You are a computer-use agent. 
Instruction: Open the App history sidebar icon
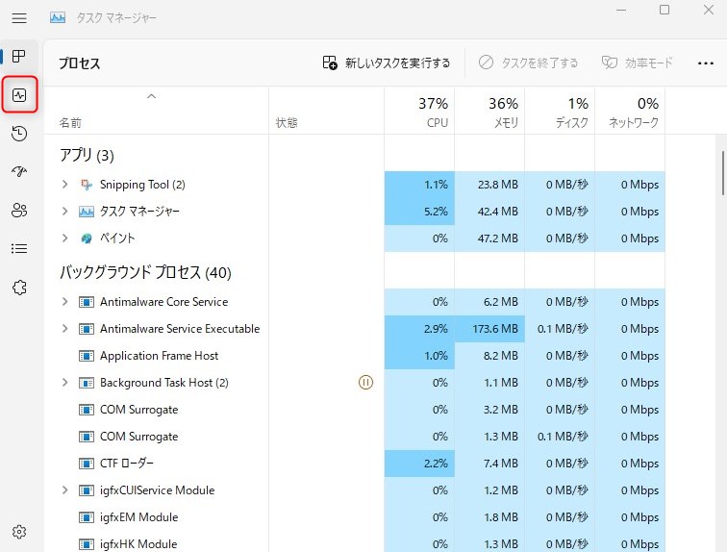tap(19, 134)
